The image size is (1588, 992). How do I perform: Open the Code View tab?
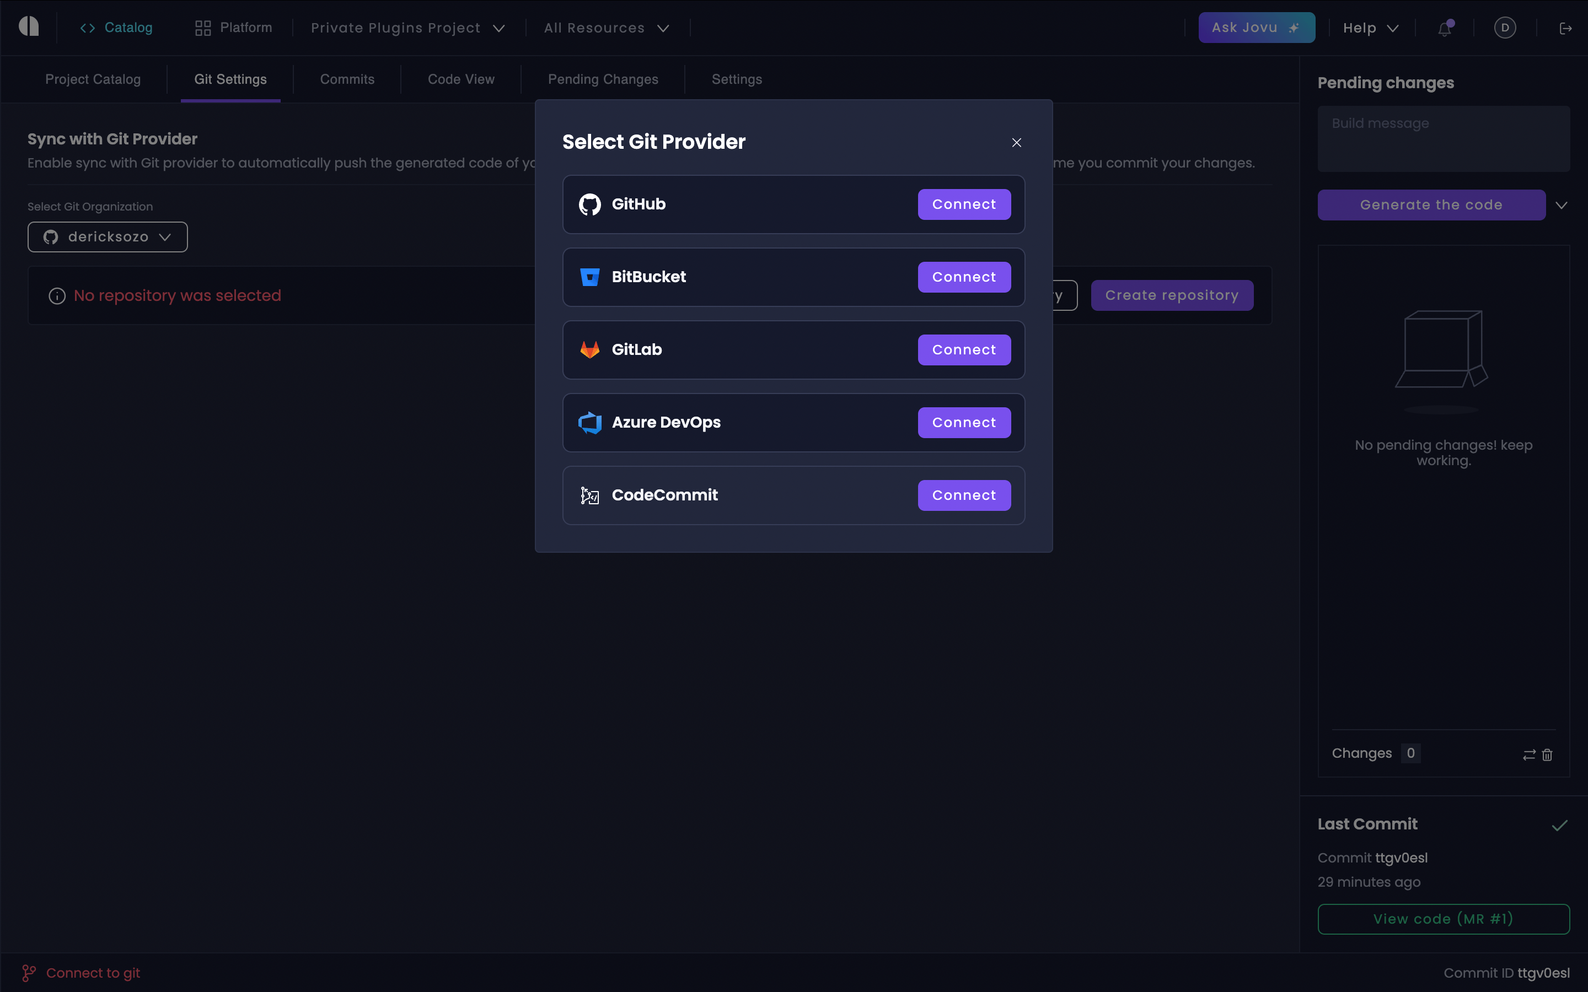click(x=460, y=79)
